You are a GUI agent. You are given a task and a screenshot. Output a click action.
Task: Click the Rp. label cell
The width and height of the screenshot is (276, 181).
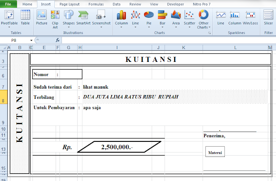(x=67, y=147)
